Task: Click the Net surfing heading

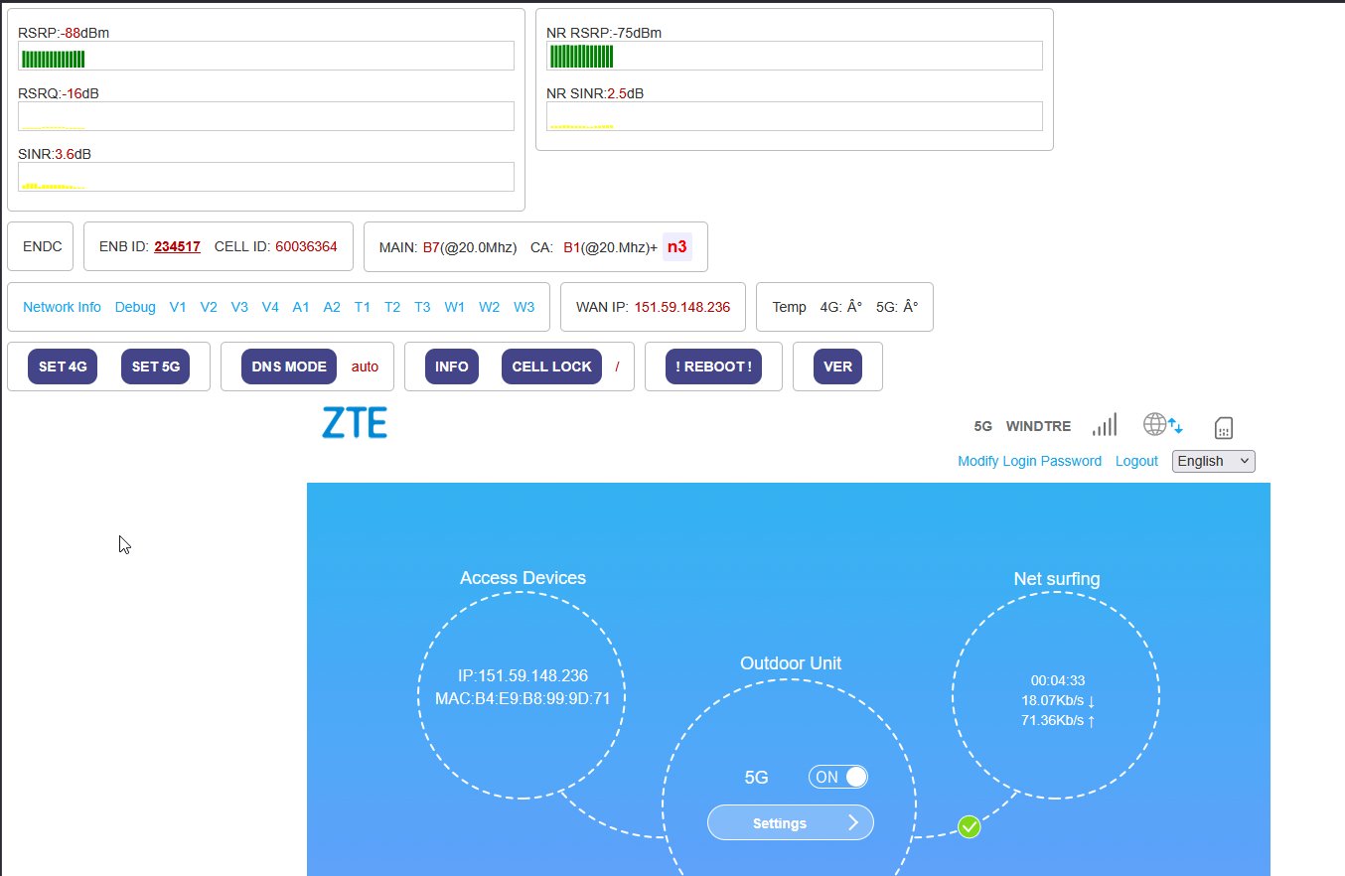Action: 1057,579
